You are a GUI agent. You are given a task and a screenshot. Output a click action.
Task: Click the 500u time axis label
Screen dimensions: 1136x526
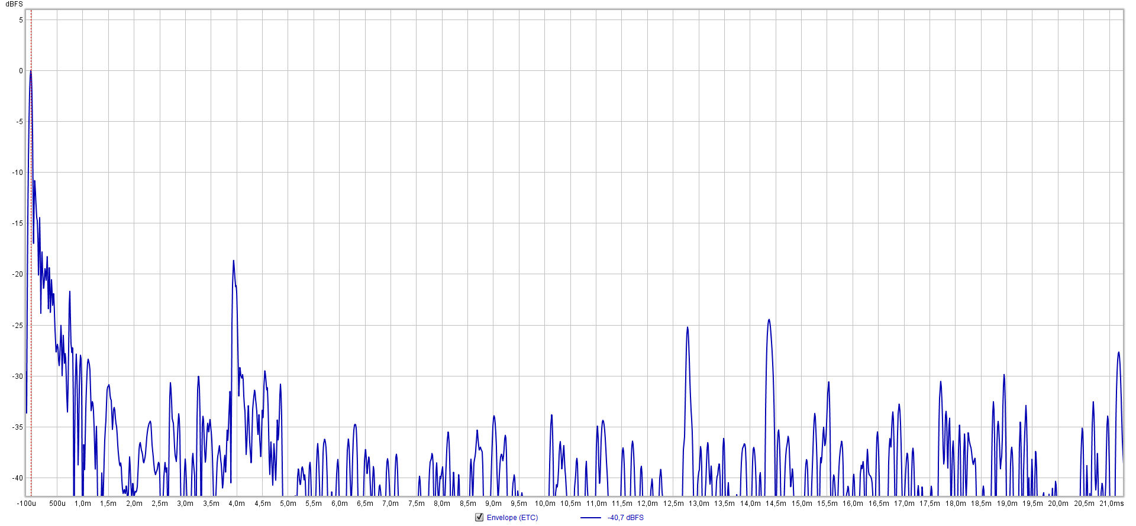pos(57,504)
